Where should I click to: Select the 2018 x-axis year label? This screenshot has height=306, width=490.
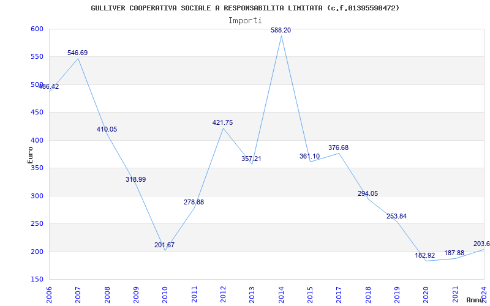coord(368,294)
